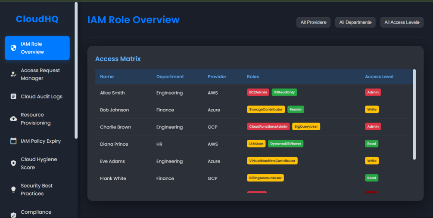This screenshot has width=433, height=218.
Task: Click the lightbulb icon for Security Best Practices
Action: coord(13,190)
